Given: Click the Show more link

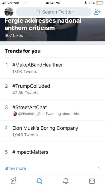Looking at the screenshot, I should coord(15,168).
